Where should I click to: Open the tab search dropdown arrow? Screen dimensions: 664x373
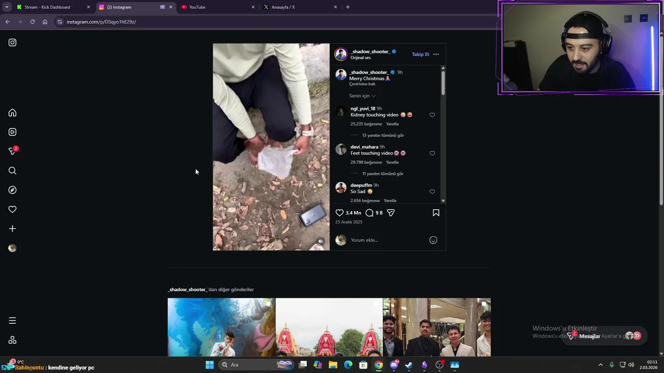7,7
